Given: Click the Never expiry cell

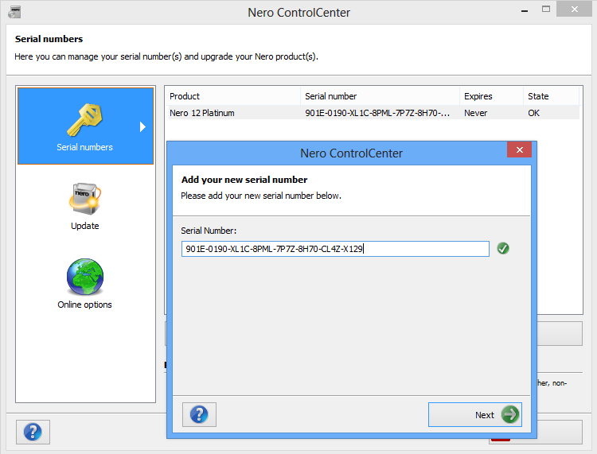Looking at the screenshot, I should (x=475, y=113).
